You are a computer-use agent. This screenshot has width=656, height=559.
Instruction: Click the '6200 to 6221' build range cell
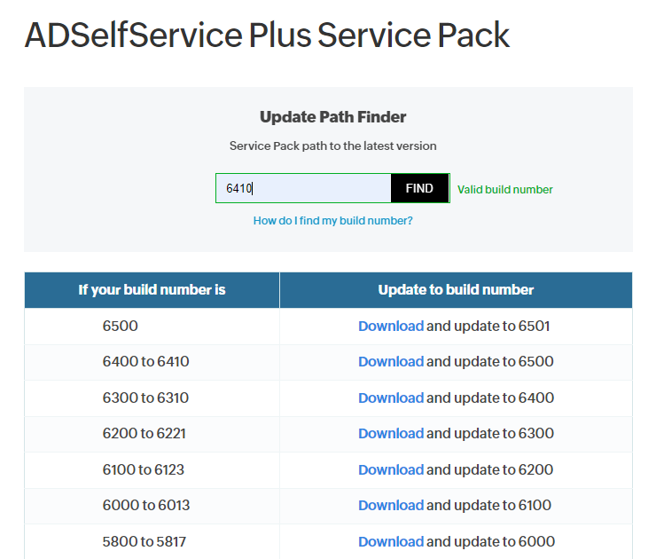pyautogui.click(x=144, y=434)
